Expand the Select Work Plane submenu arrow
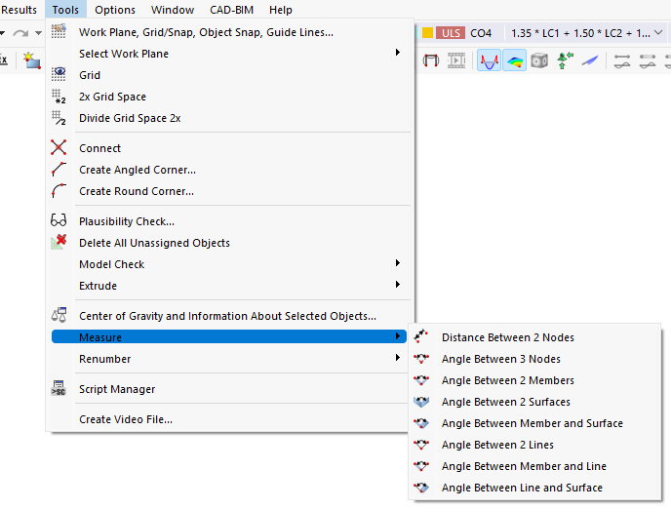671x509 pixels. tap(398, 53)
